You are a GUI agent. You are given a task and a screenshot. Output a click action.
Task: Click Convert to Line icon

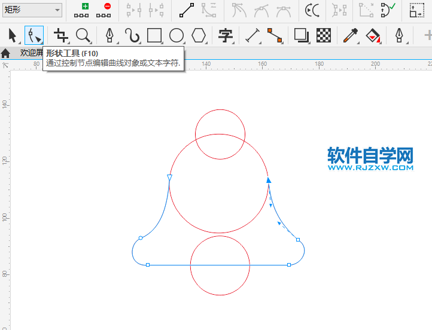pos(187,10)
